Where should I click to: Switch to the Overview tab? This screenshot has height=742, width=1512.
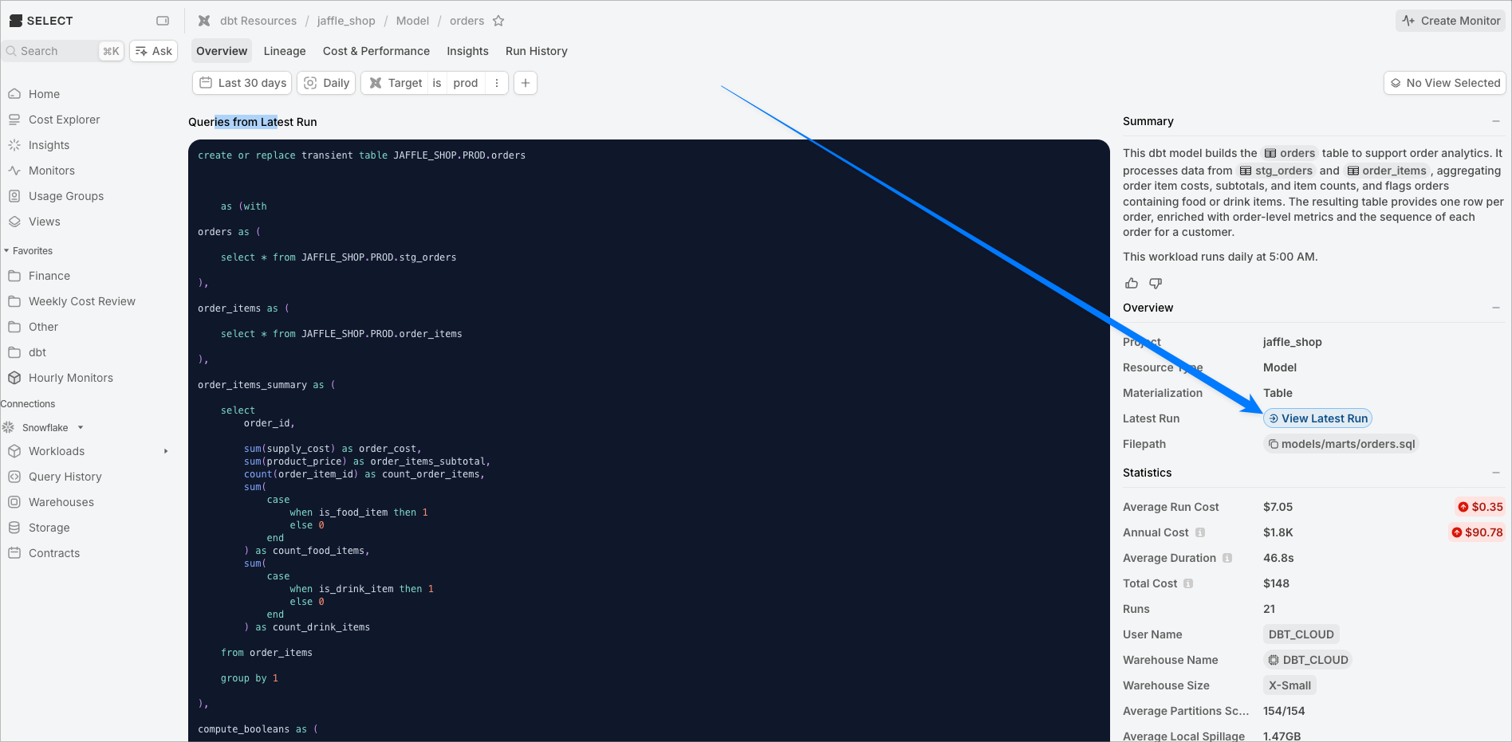(222, 51)
